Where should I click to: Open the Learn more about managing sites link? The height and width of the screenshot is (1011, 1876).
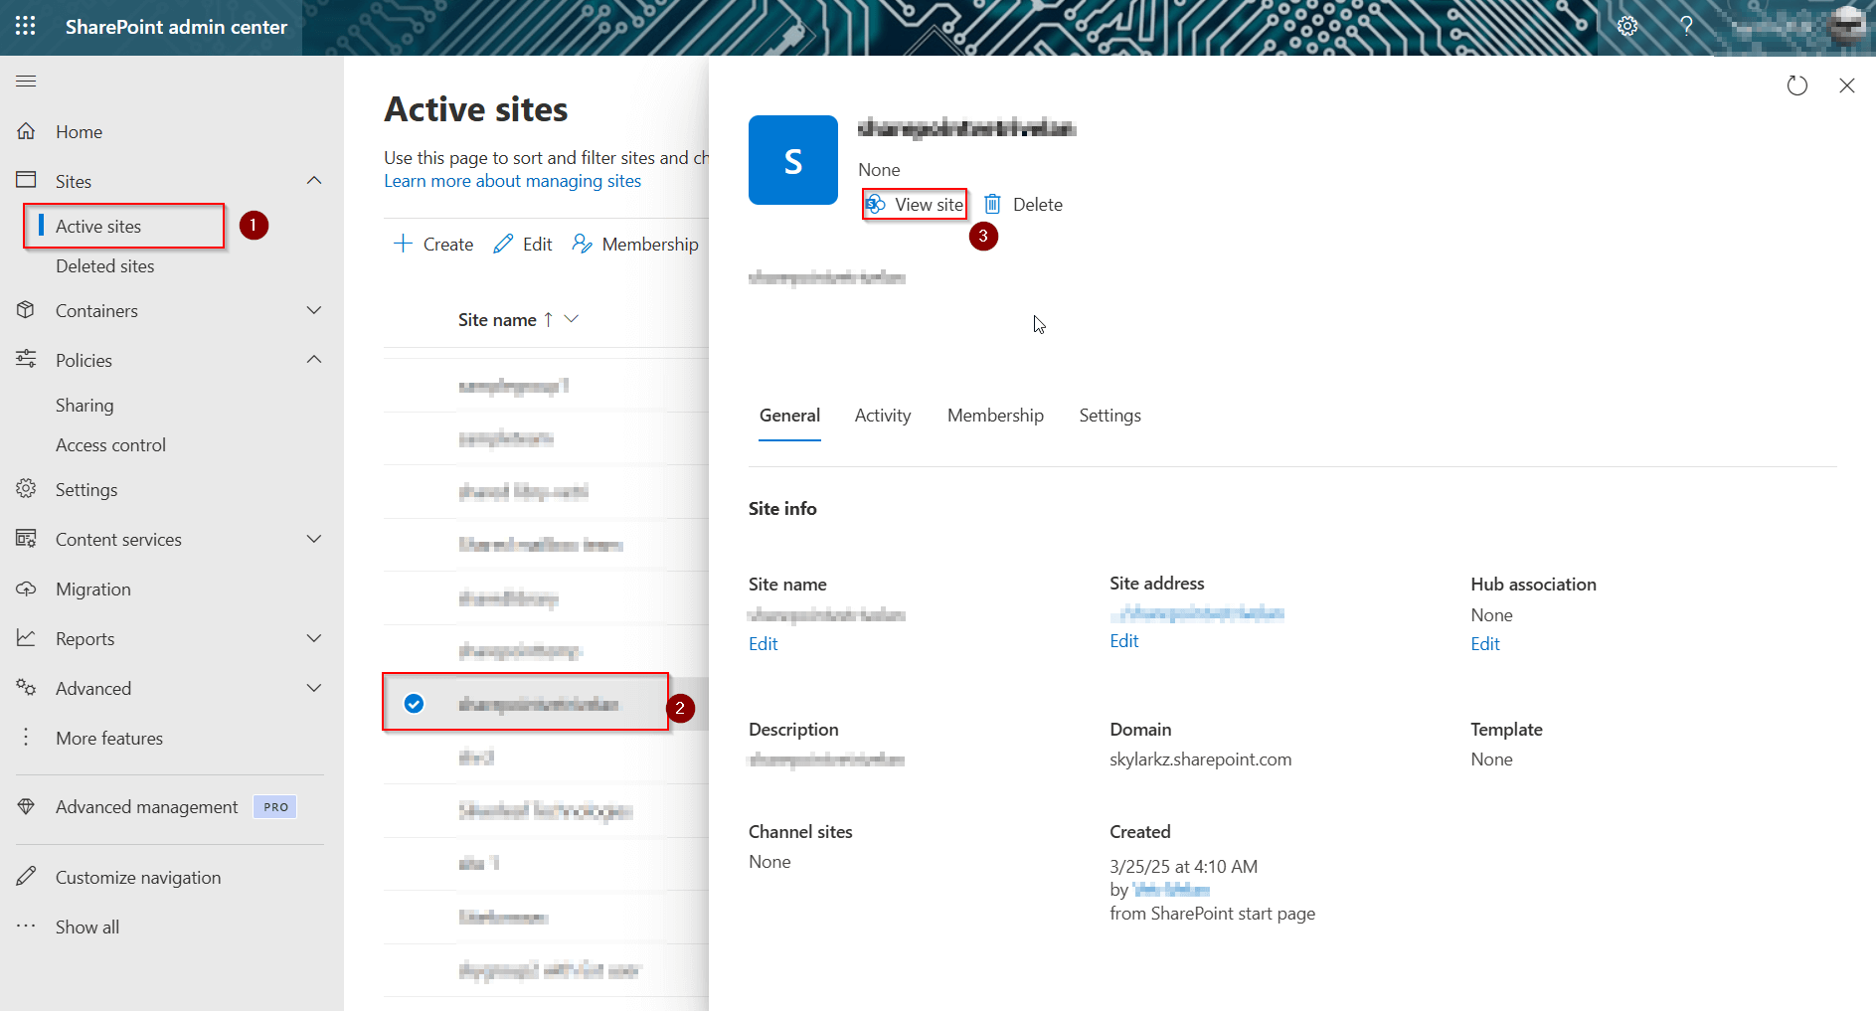pos(512,180)
